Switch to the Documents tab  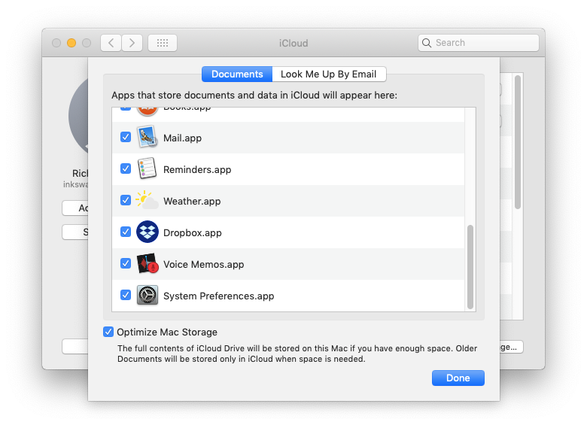coord(237,74)
